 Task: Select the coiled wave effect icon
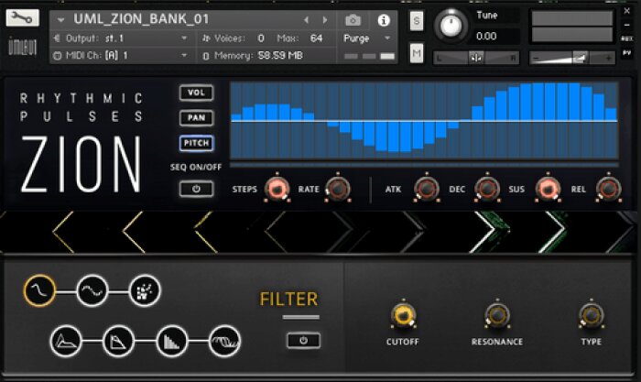(224, 341)
